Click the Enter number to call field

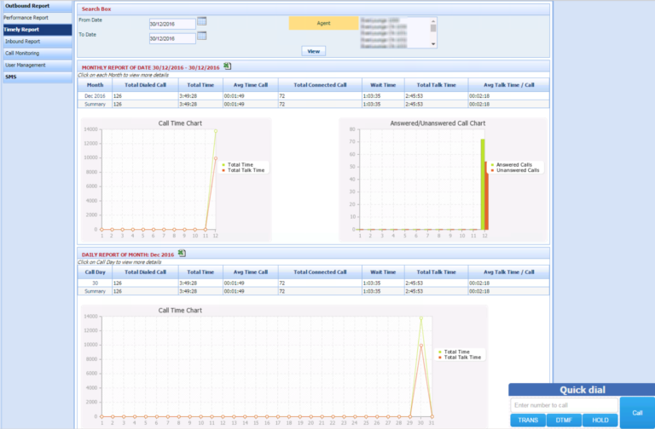pyautogui.click(x=563, y=405)
